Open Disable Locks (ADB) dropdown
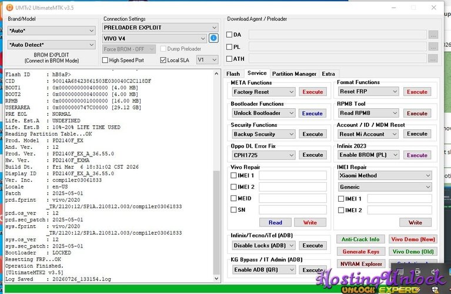 coord(264,245)
